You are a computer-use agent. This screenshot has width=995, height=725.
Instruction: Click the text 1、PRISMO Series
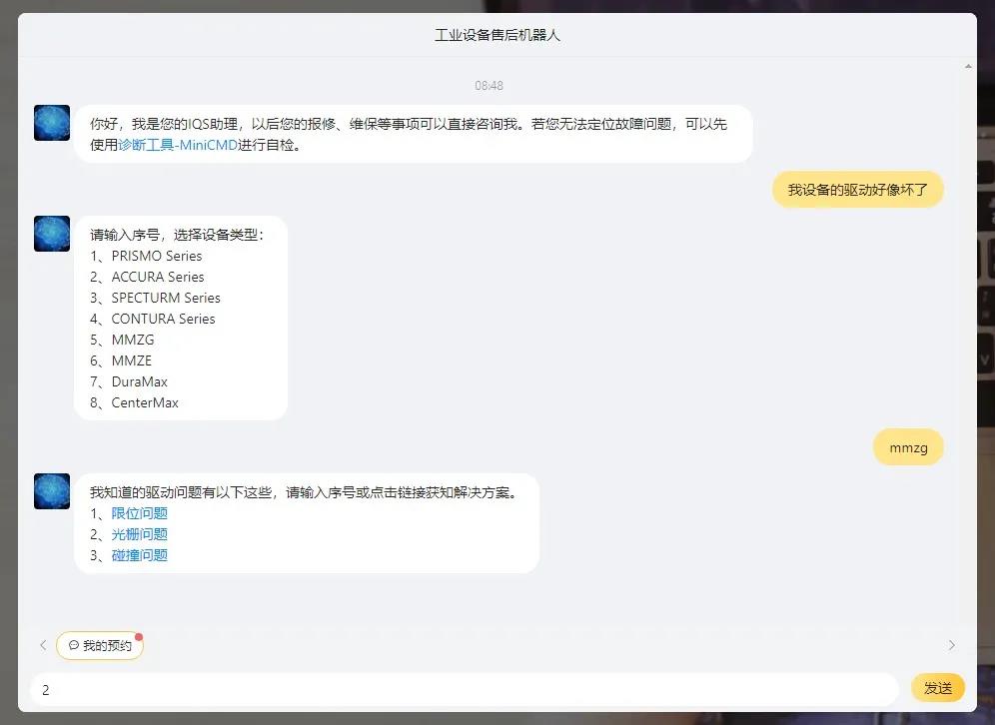pos(146,256)
